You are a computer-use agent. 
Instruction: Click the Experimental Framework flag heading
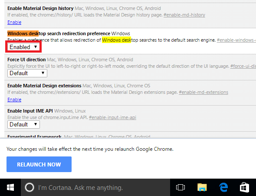34,136
